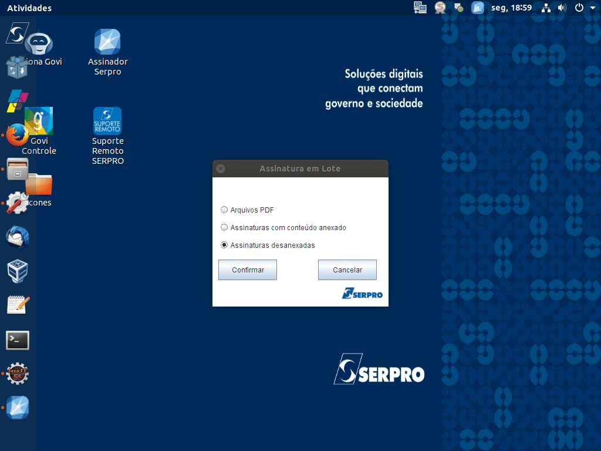This screenshot has width=601, height=451.
Task: Close the Assinatura em Lote dialog
Action: coord(221,169)
